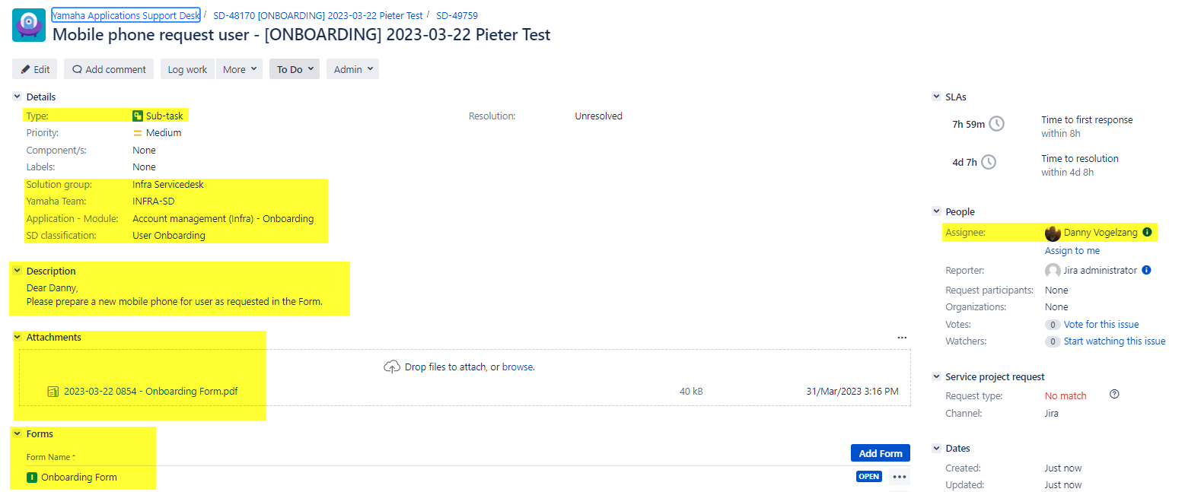Screen dimensions: 1185x492
Task: Collapse the Details section
Action: click(17, 97)
